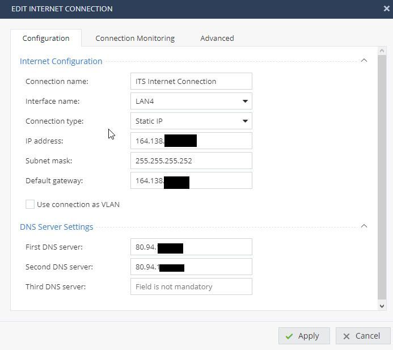
Task: Click the scrollbar down arrow
Action: pyautogui.click(x=382, y=306)
